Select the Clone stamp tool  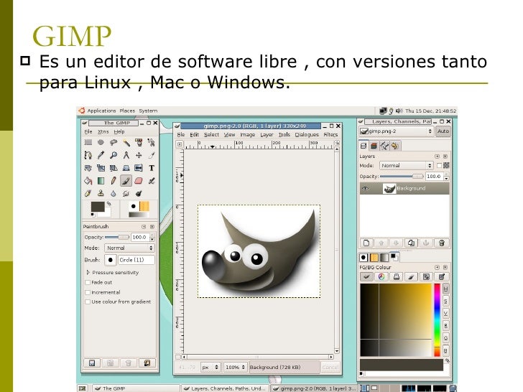point(101,193)
